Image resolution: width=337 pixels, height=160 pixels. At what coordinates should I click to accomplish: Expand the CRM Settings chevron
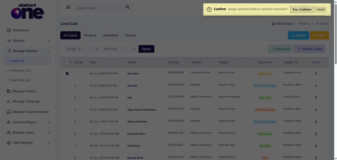click(49, 143)
